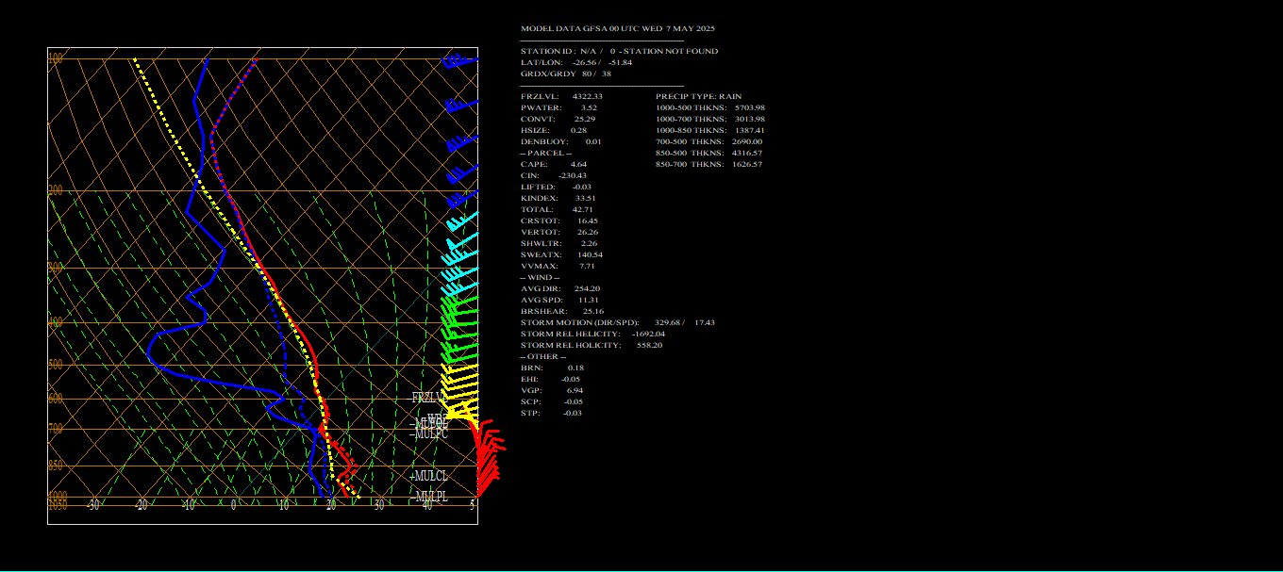Click the 850-500 THKNS value 4316.57
1283x572 pixels.
(x=747, y=153)
